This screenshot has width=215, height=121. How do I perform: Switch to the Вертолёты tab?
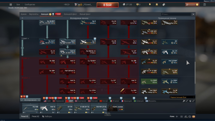pos(34,14)
